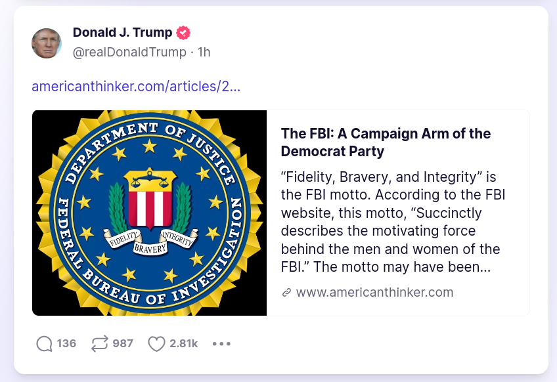Click the Bravery banner on the seal
The height and width of the screenshot is (382, 557).
click(150, 249)
